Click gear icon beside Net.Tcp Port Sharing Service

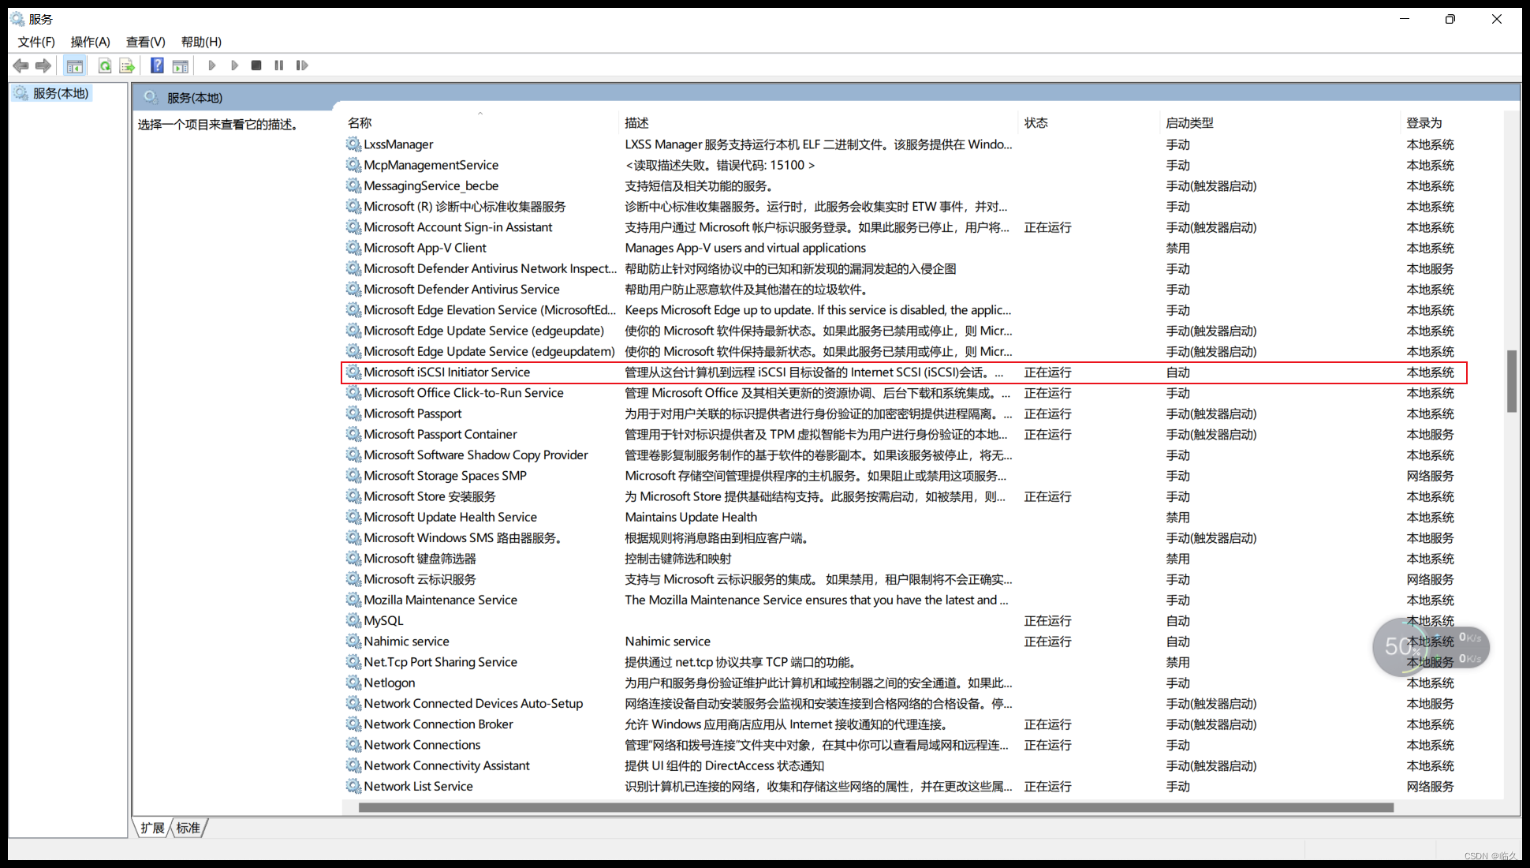click(x=353, y=662)
